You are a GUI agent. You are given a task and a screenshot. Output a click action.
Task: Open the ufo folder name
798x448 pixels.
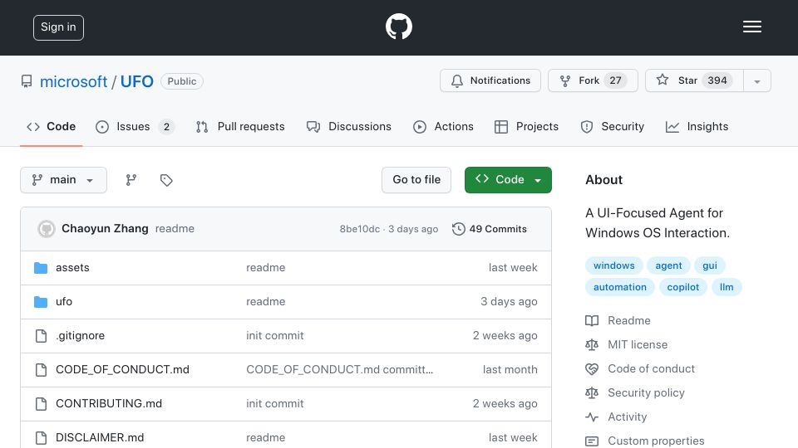[x=64, y=302]
